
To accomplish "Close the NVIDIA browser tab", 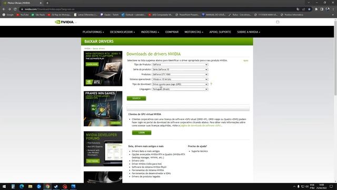I will [x=41, y=3].
